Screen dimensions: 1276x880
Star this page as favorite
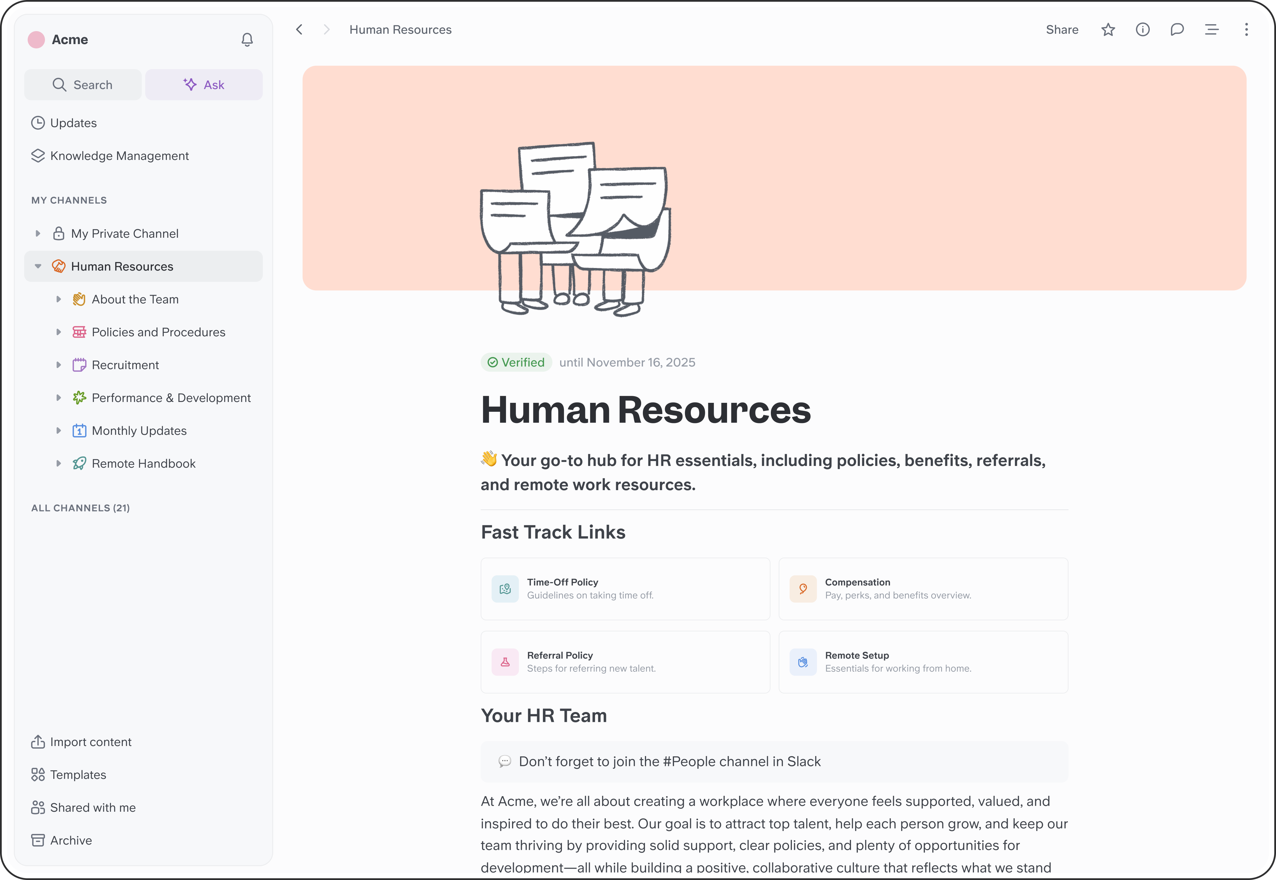click(1108, 29)
